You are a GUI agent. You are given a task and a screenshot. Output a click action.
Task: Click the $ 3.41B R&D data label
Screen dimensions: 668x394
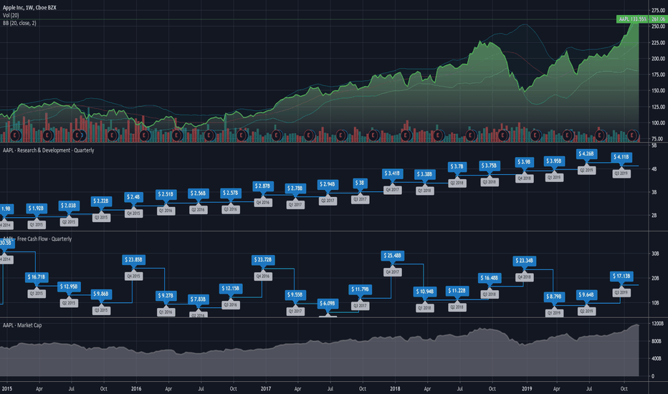tap(392, 173)
